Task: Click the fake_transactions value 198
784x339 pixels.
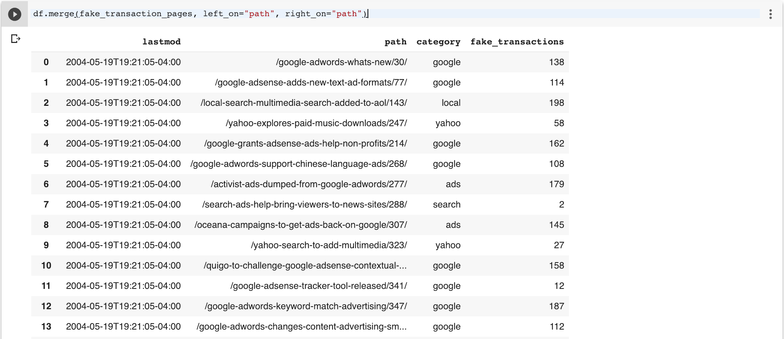Action: point(556,103)
